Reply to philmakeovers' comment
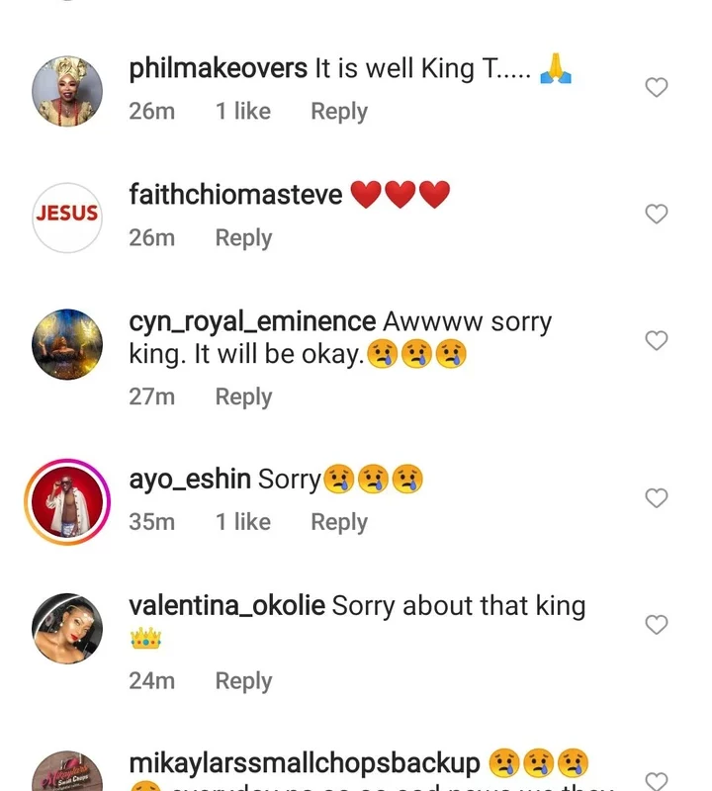 (338, 112)
